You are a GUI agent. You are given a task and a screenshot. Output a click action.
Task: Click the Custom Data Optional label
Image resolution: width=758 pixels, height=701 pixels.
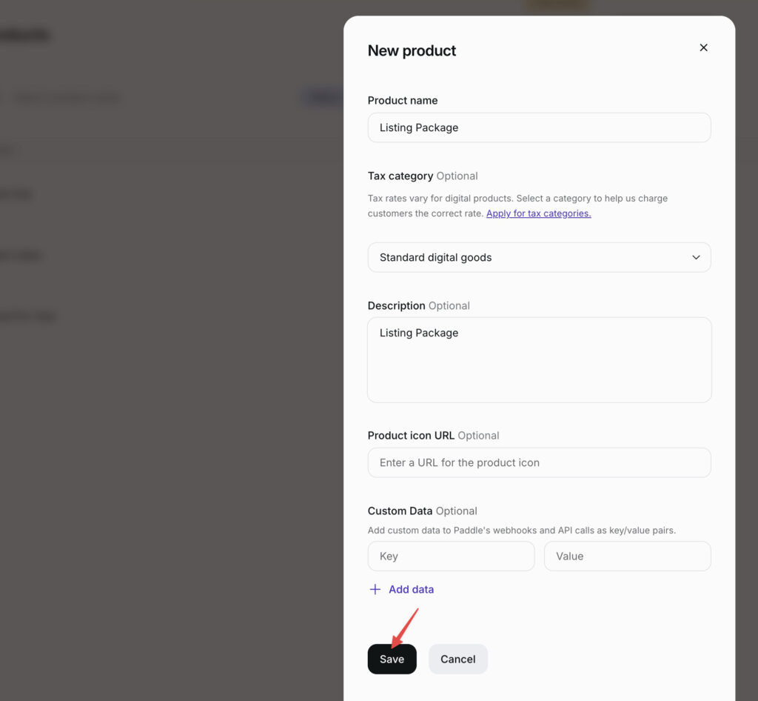pos(422,511)
